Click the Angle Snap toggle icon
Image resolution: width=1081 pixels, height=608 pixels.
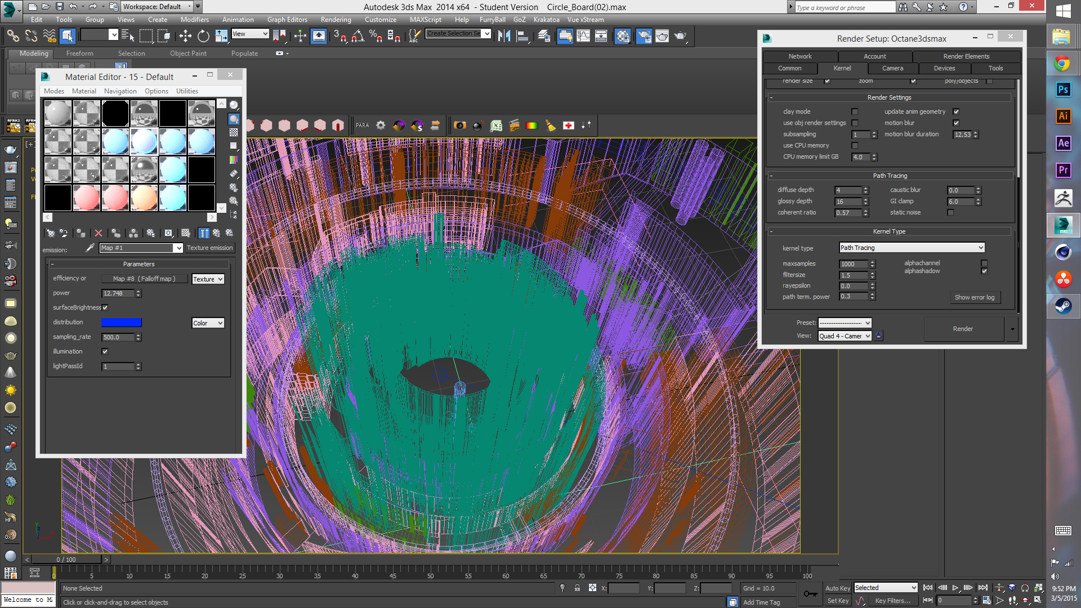tap(358, 36)
